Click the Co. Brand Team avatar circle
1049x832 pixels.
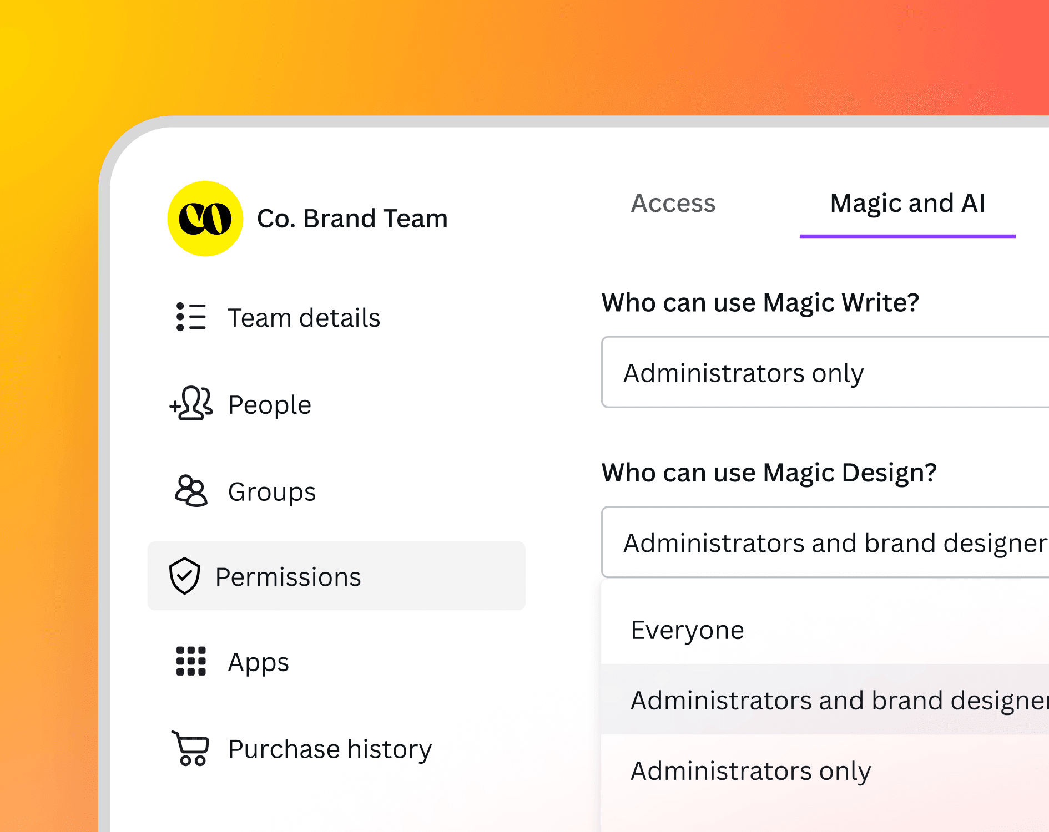click(205, 217)
